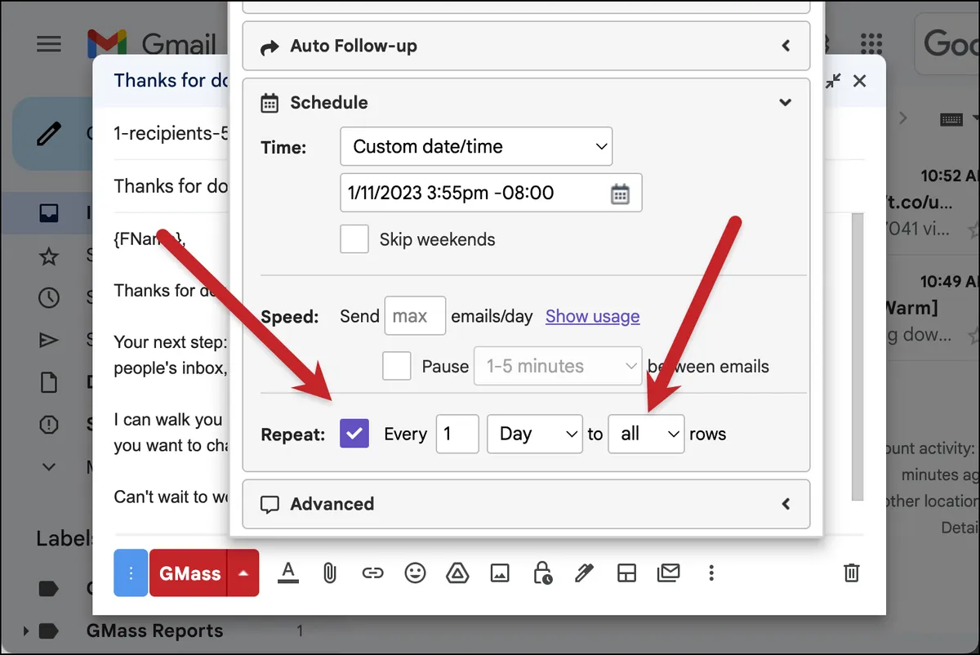The width and height of the screenshot is (980, 655).
Task: Open the 'all' rows dropdown
Action: tap(646, 434)
